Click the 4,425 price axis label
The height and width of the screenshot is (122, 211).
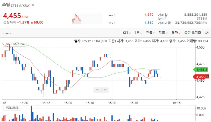200,97
